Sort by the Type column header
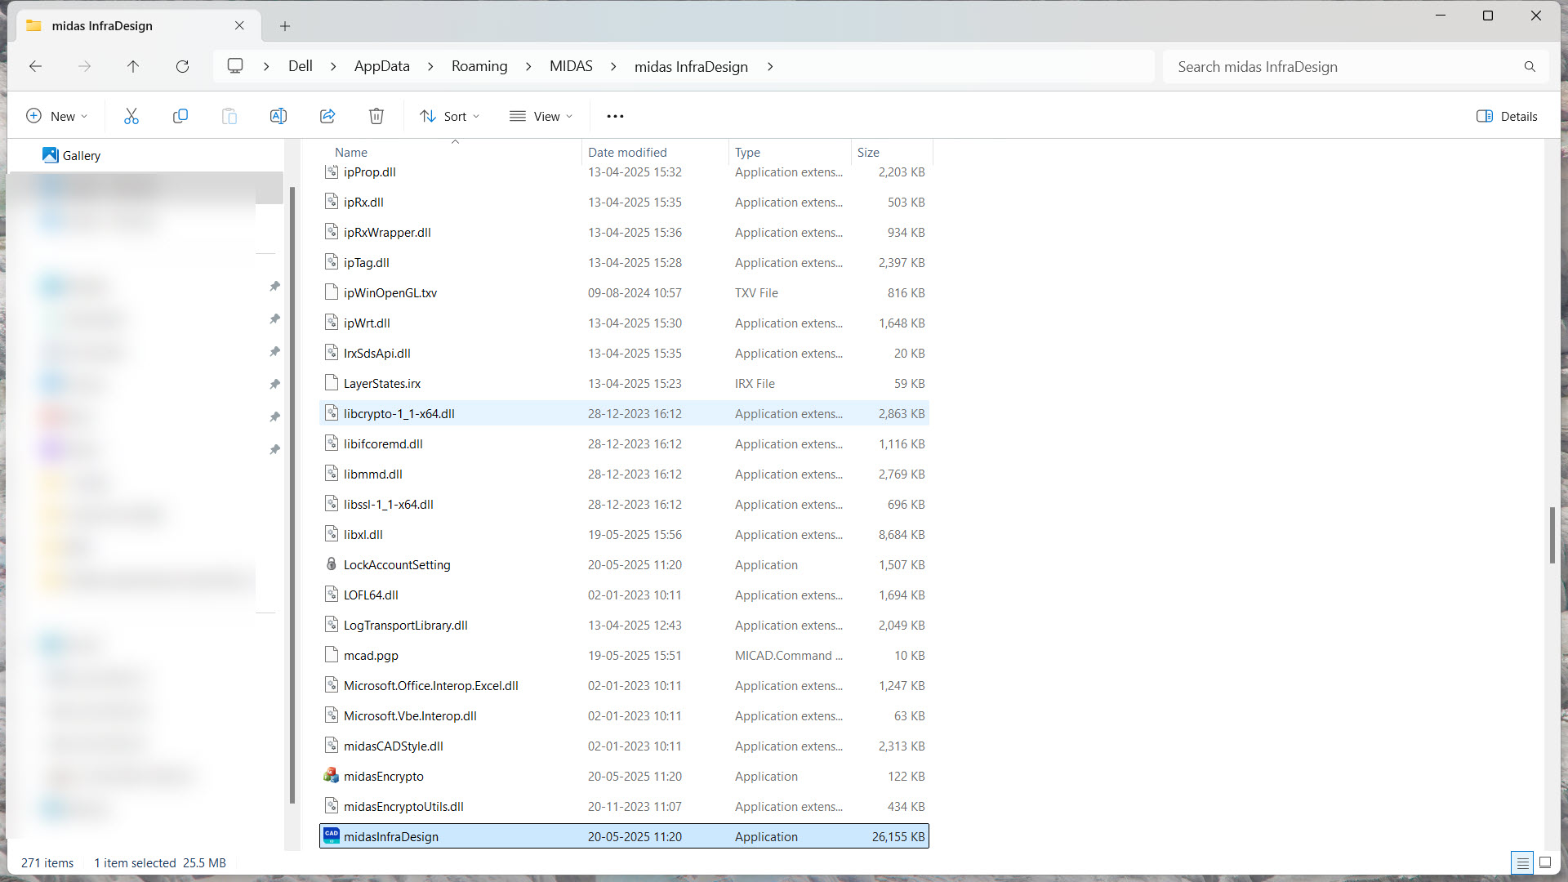The height and width of the screenshot is (882, 1568). click(747, 152)
